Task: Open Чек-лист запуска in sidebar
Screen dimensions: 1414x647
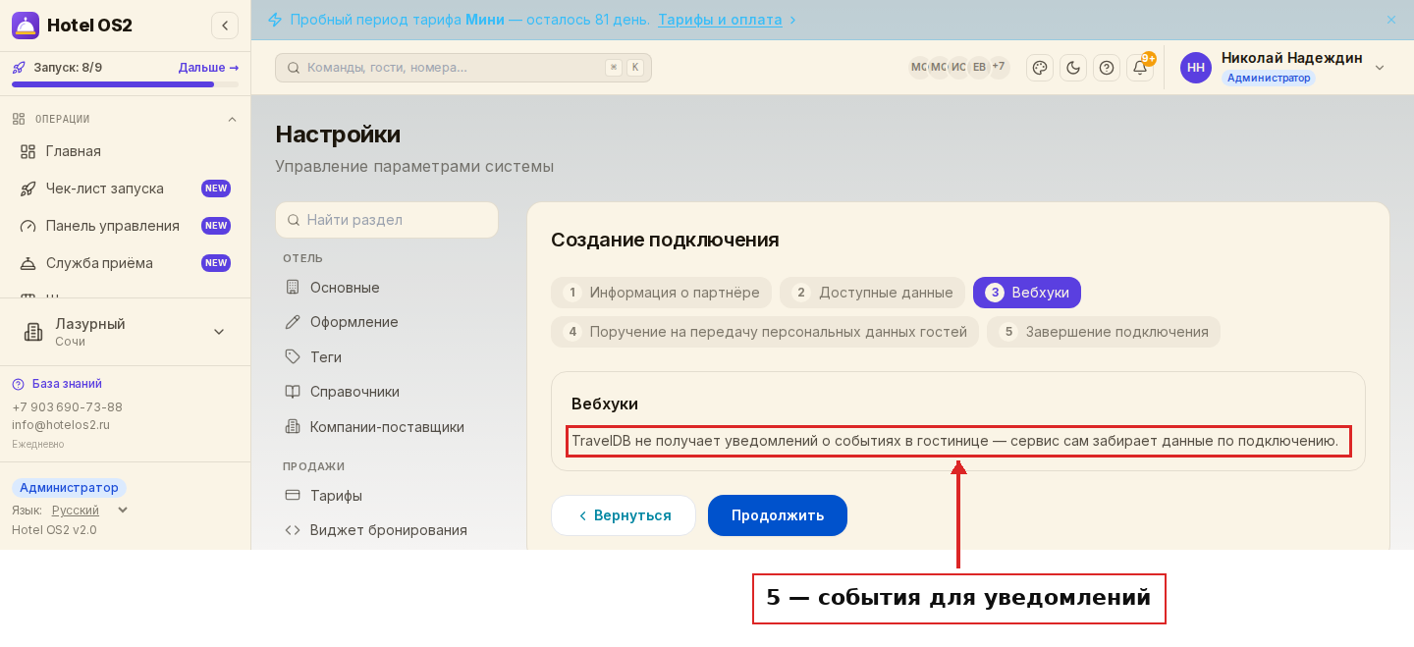Action: coord(125,189)
